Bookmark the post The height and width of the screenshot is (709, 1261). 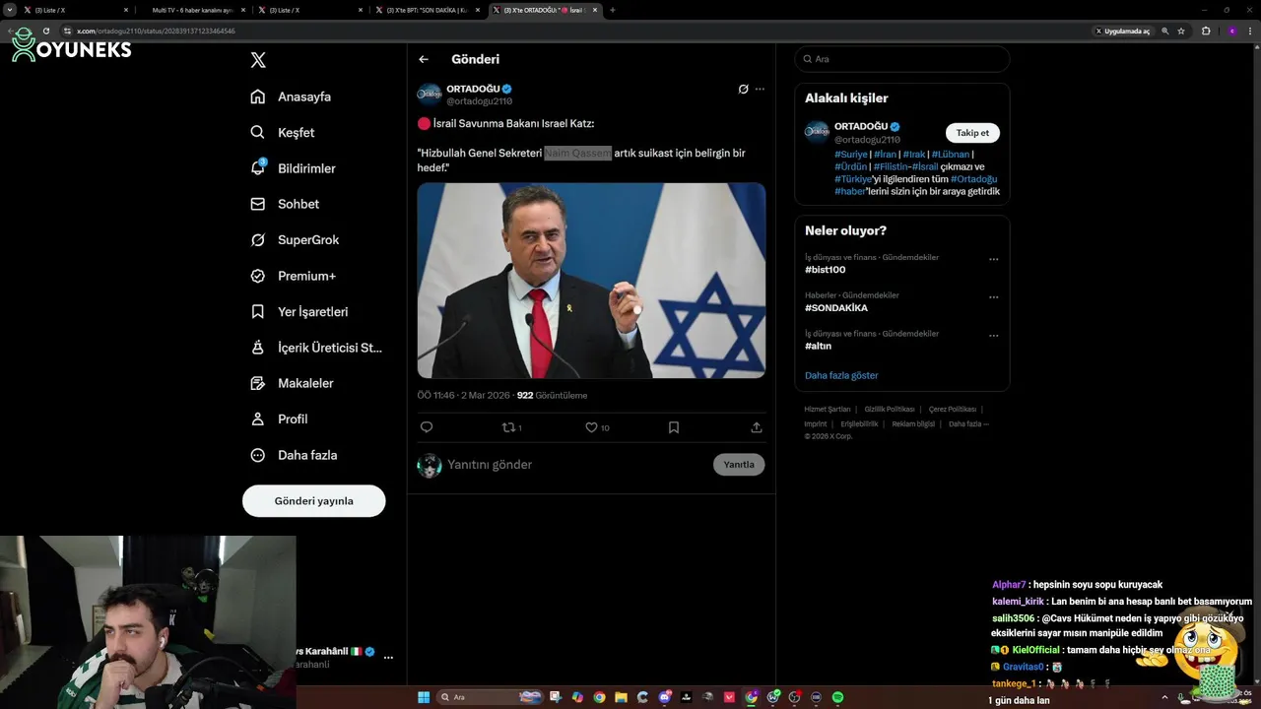click(x=674, y=427)
